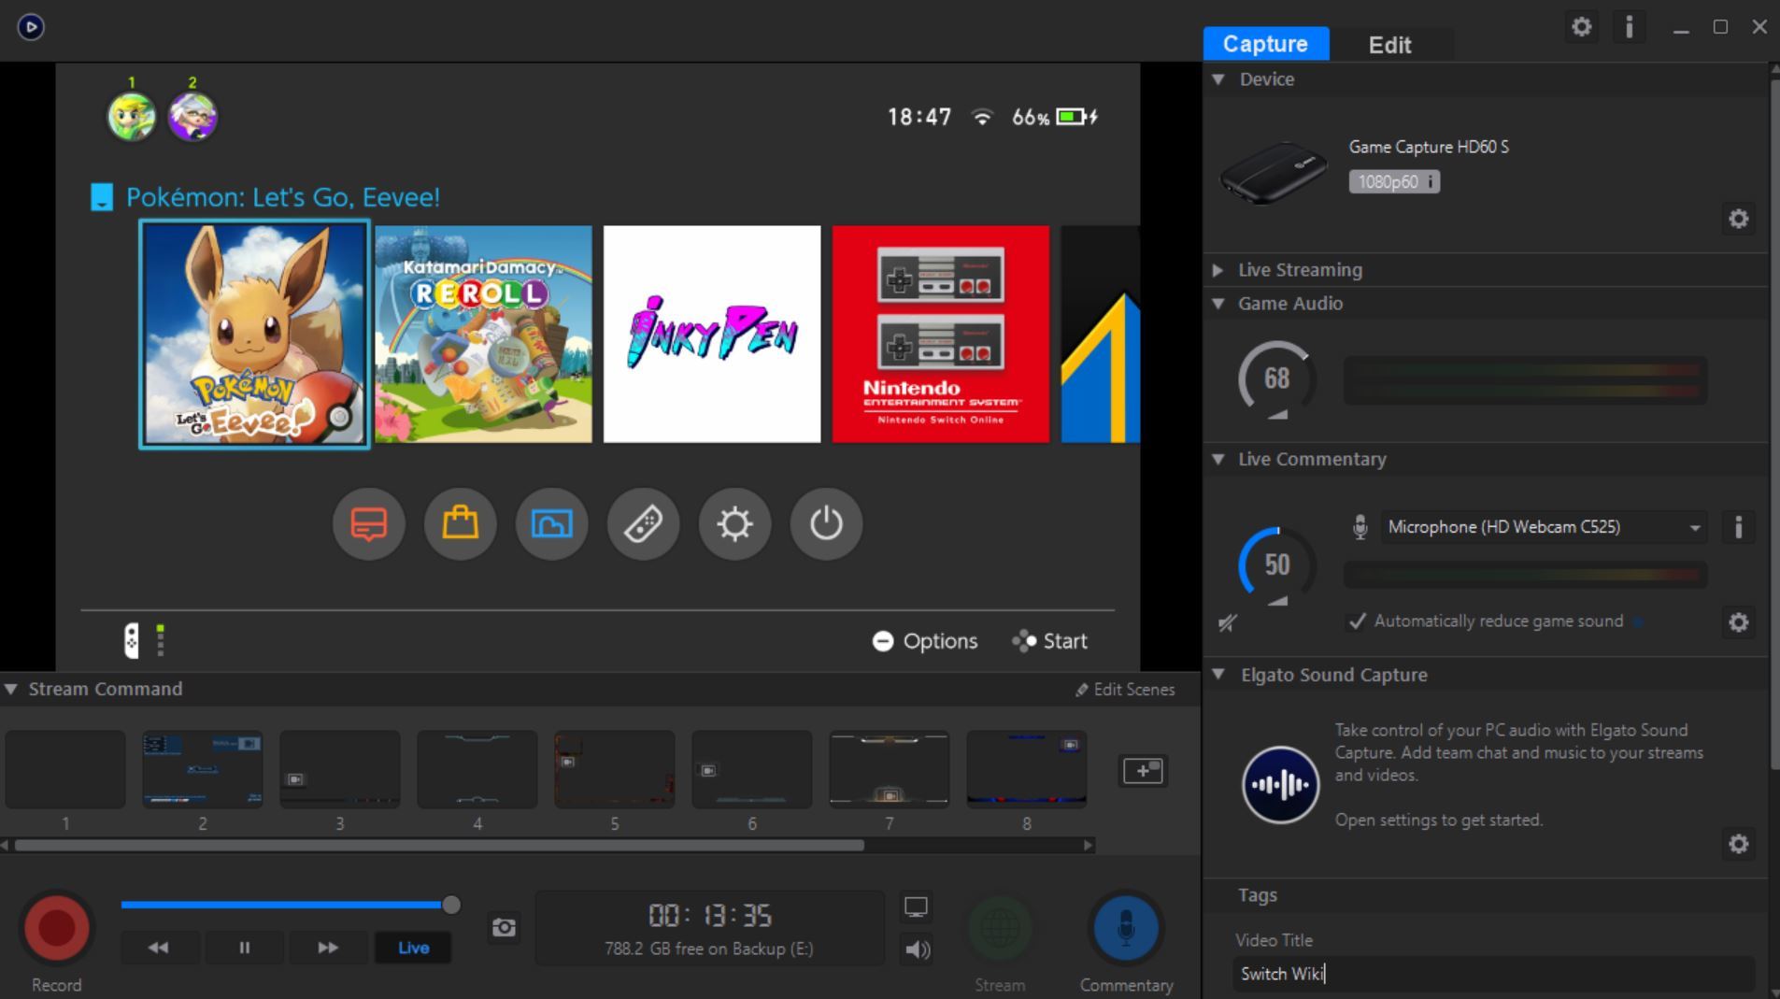The image size is (1780, 999).
Task: Click the Game Audio volume dial 68
Action: tap(1276, 378)
